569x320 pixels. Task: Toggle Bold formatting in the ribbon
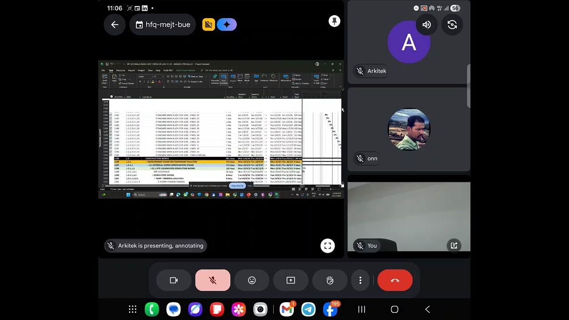coord(140,82)
